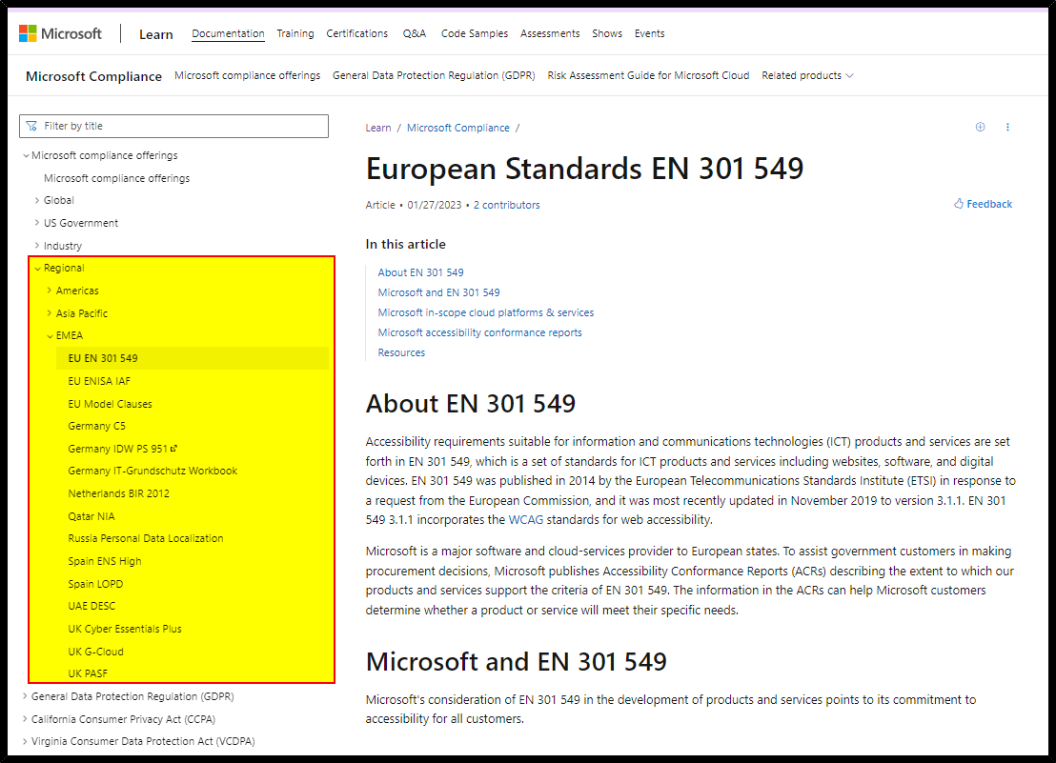Screen dimensions: 1056x763
Task: Collapse the top Microsoft compliance offerings tree node
Action: pos(101,155)
